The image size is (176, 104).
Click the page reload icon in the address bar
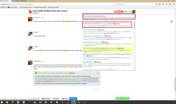pos(117,4)
